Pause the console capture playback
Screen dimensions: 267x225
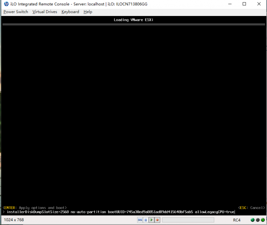tap(146, 220)
